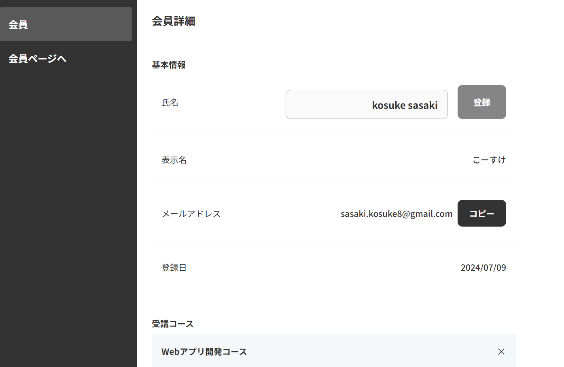564x367 pixels.
Task: Select 会員 in the sidebar
Action: pos(66,24)
